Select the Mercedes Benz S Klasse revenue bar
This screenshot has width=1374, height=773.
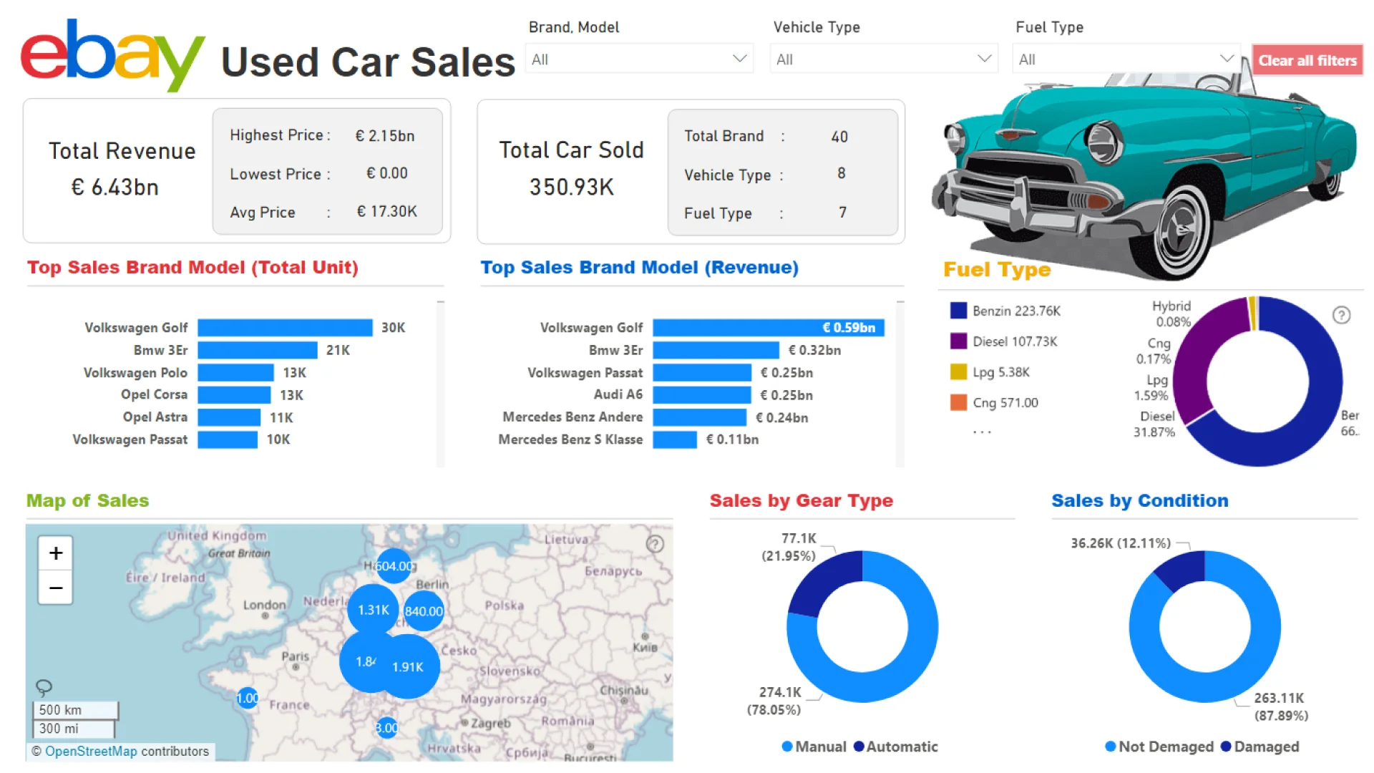[675, 439]
